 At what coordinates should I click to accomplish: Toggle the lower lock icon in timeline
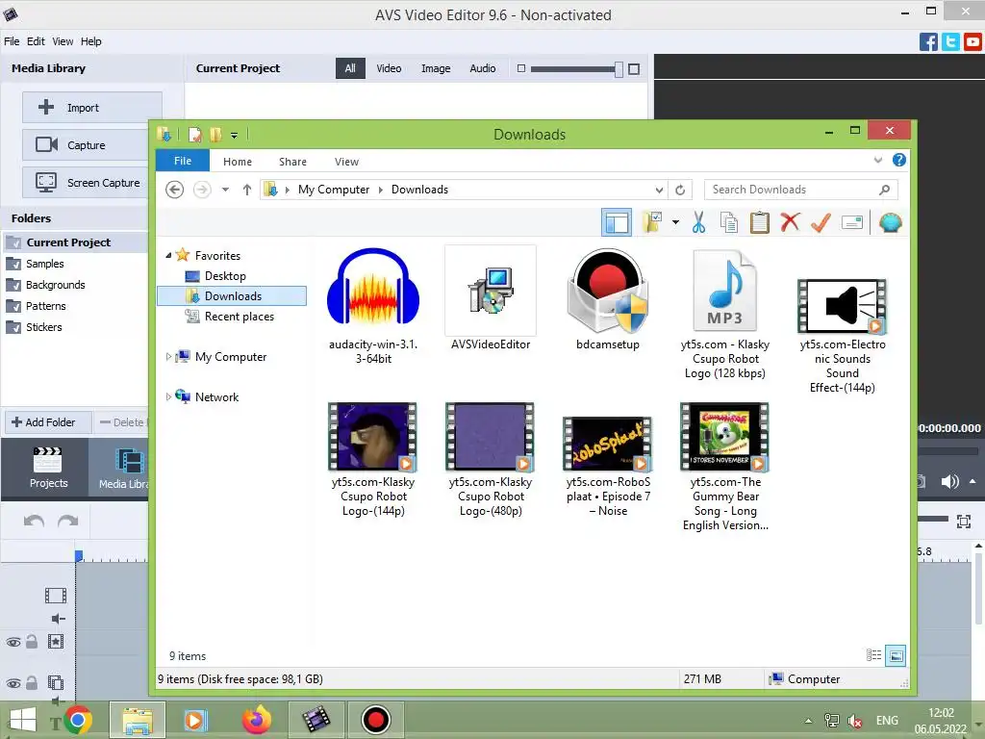point(32,683)
